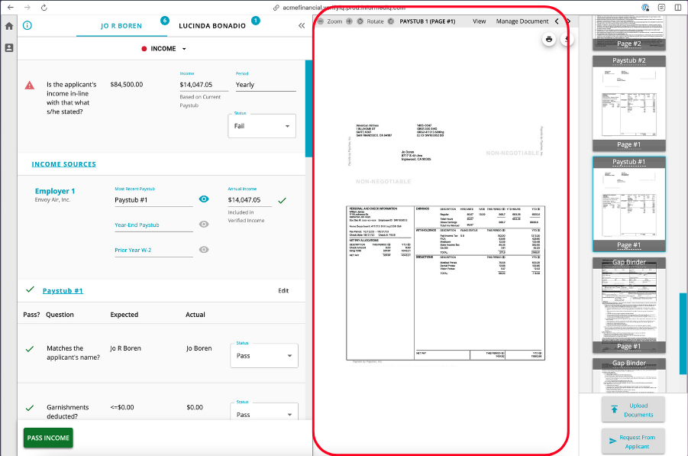Viewport: 688px width, 456px height.
Task: Zoom out on the paystub document
Action: [x=318, y=21]
